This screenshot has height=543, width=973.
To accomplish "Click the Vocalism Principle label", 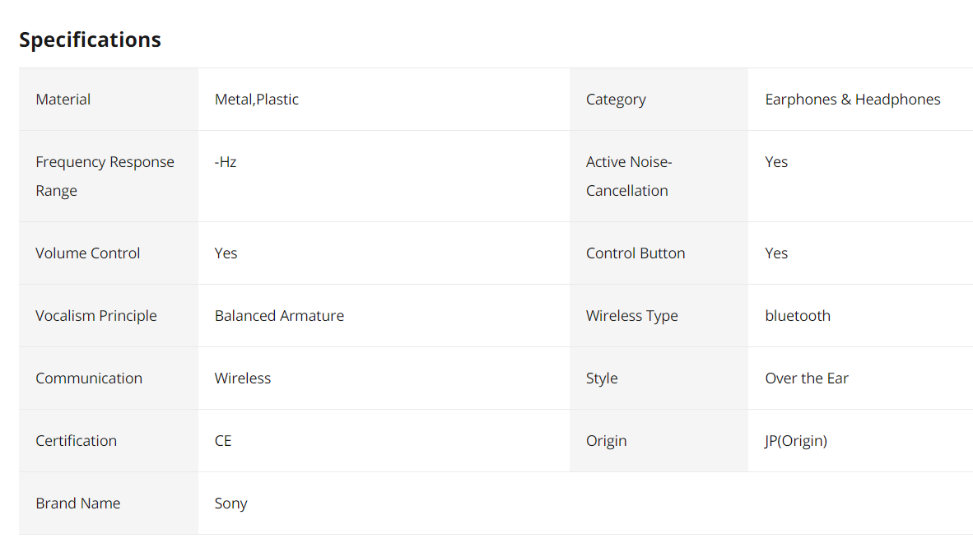I will pos(95,316).
